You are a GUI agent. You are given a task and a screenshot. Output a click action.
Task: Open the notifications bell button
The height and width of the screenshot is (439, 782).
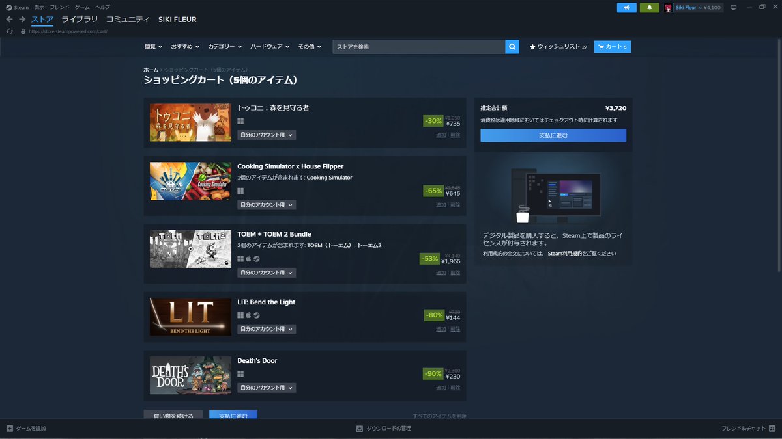[x=649, y=8]
